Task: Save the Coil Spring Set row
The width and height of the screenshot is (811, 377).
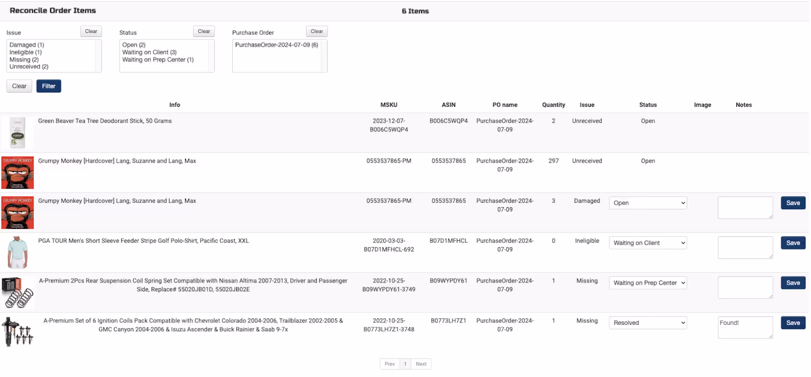Action: (x=793, y=283)
